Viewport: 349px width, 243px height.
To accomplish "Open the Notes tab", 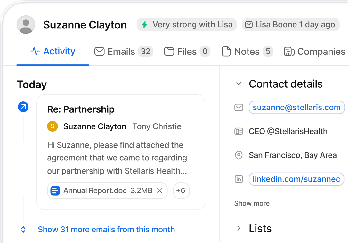I will tap(247, 52).
